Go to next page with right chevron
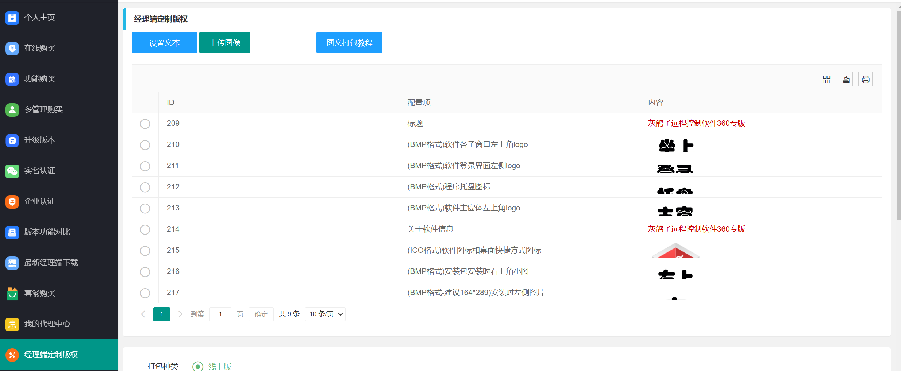This screenshot has width=901, height=371. point(180,314)
